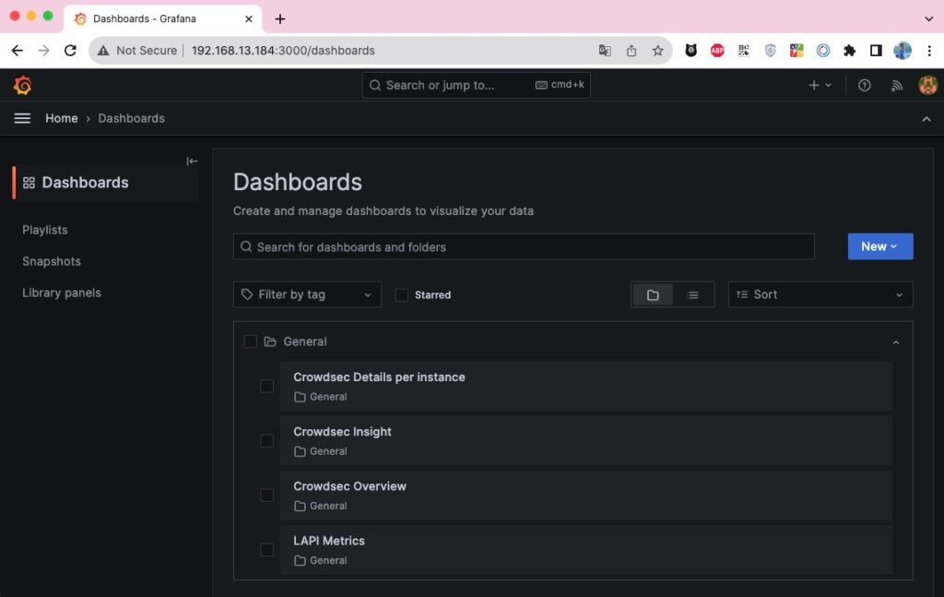Image resolution: width=944 pixels, height=597 pixels.
Task: Click General label under LAPI Metrics
Action: [328, 560]
